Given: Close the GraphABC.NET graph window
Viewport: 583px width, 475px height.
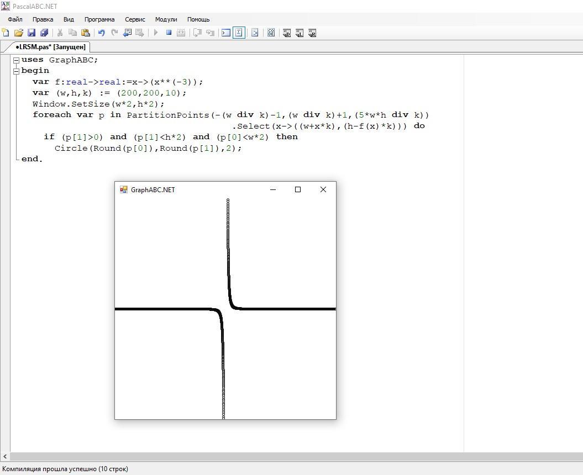Looking at the screenshot, I should [323, 189].
